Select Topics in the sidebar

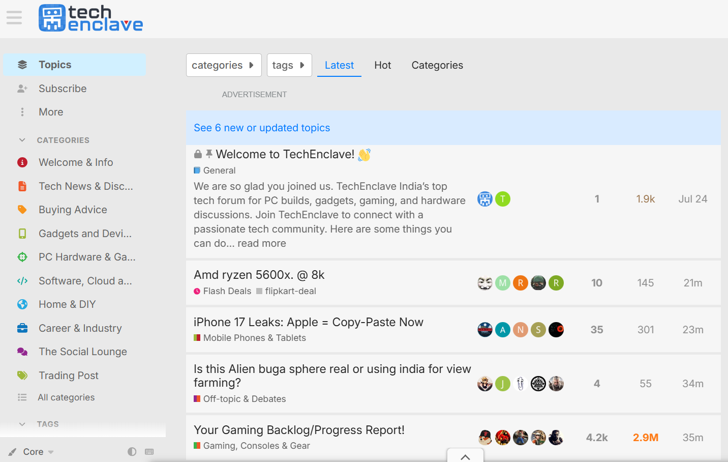(x=75, y=65)
